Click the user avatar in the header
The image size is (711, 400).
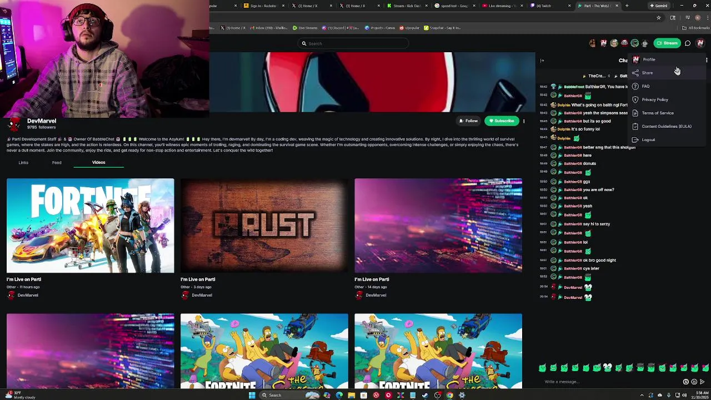click(700, 43)
